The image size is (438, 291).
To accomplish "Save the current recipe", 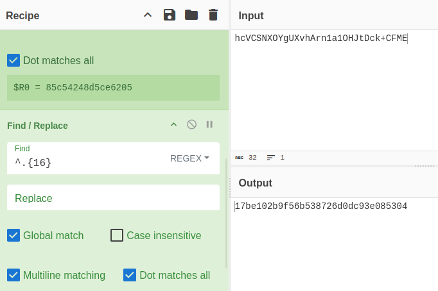I will coord(170,15).
